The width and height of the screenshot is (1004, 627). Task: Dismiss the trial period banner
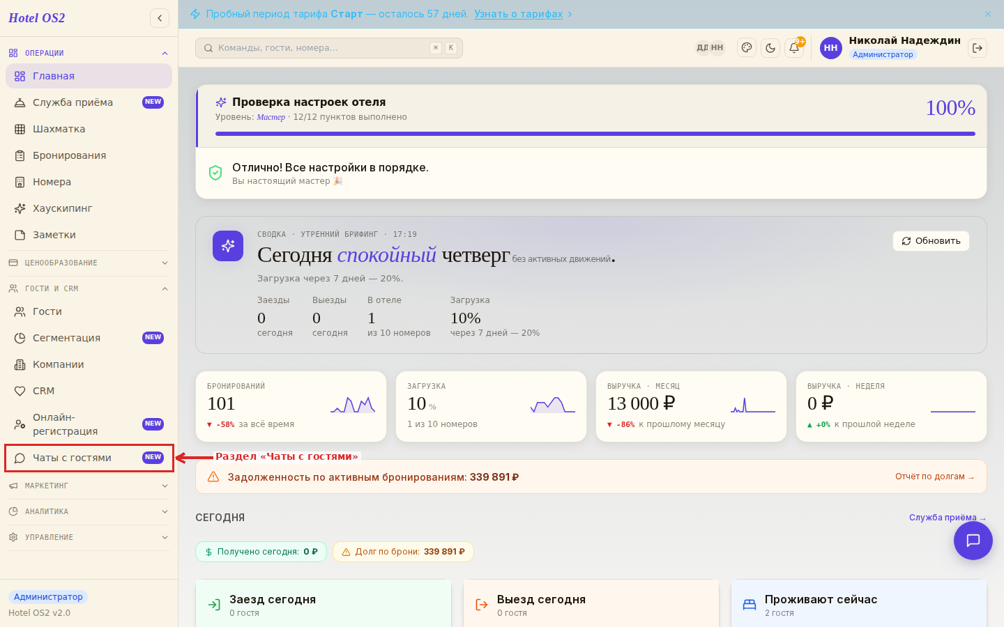click(x=988, y=14)
